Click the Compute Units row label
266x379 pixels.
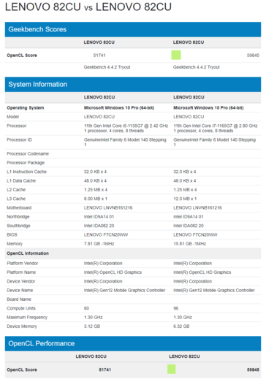click(x=21, y=308)
